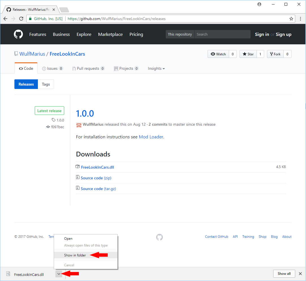Click Always open files of this type
Screen dimensions: 306x281
(86, 245)
